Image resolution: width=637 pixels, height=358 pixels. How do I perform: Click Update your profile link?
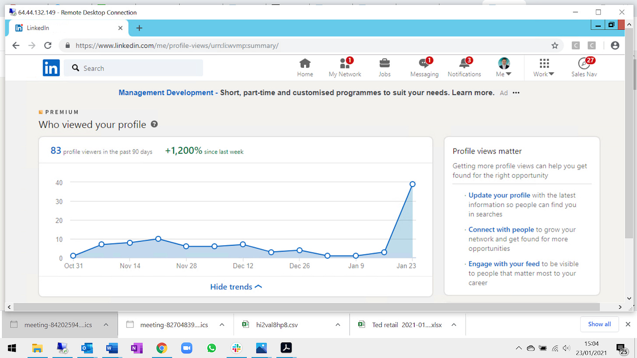tap(499, 195)
